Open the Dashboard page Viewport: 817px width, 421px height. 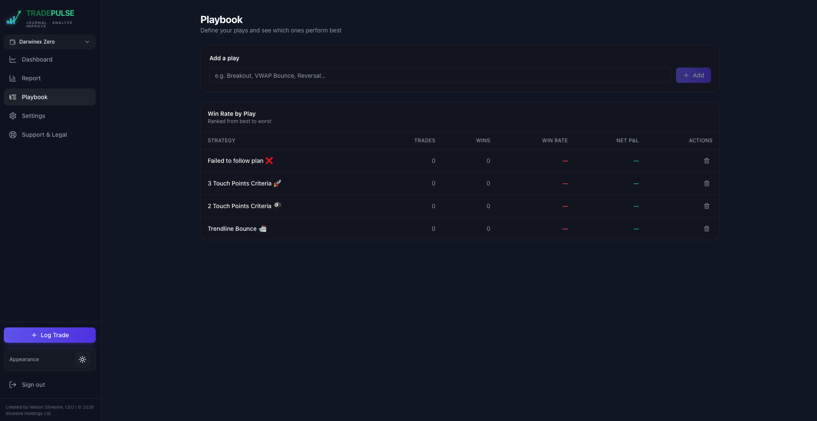coord(50,59)
